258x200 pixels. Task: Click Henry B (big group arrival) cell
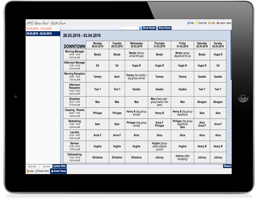tap(136, 113)
